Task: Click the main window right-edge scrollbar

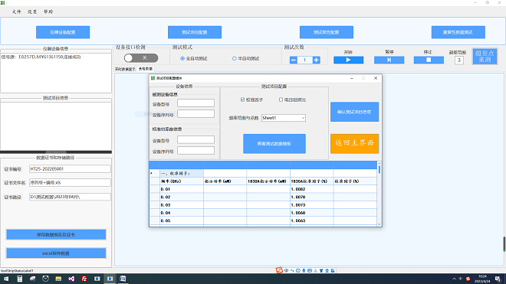Action: 504,244
